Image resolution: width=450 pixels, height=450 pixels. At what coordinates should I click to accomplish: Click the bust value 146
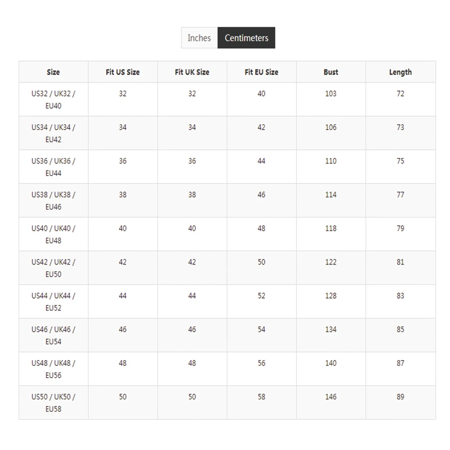(331, 397)
